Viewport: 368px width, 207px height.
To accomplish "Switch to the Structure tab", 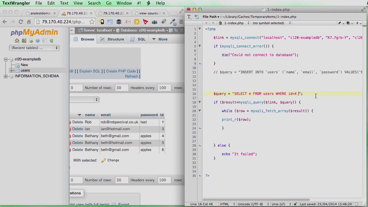I will [x=112, y=39].
